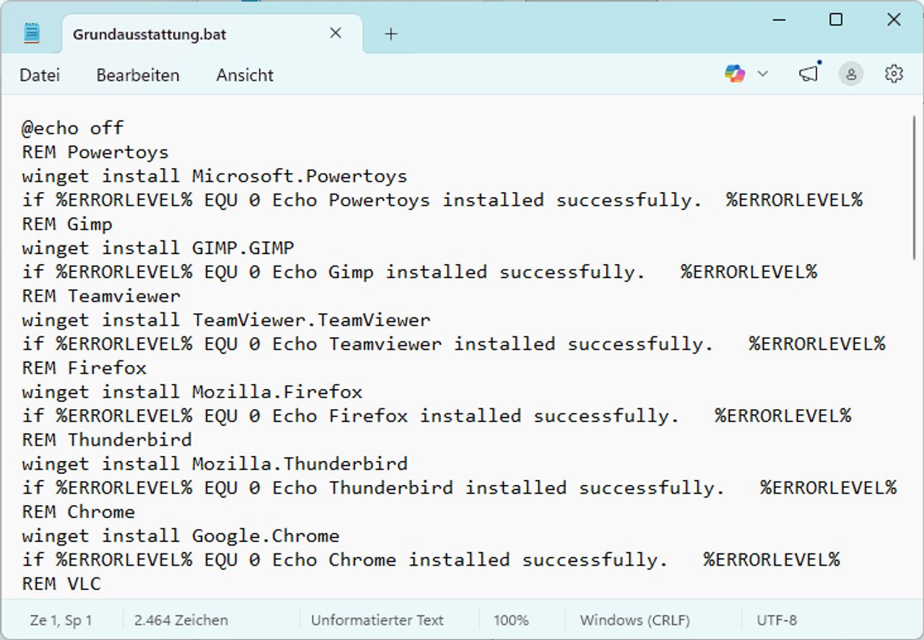Click the UTF-8 encoding indicator
The width and height of the screenshot is (924, 640).
click(x=777, y=620)
